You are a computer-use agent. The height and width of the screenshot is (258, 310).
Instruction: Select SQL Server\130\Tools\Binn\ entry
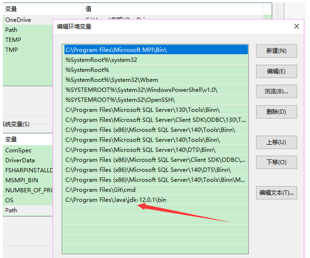click(156, 110)
